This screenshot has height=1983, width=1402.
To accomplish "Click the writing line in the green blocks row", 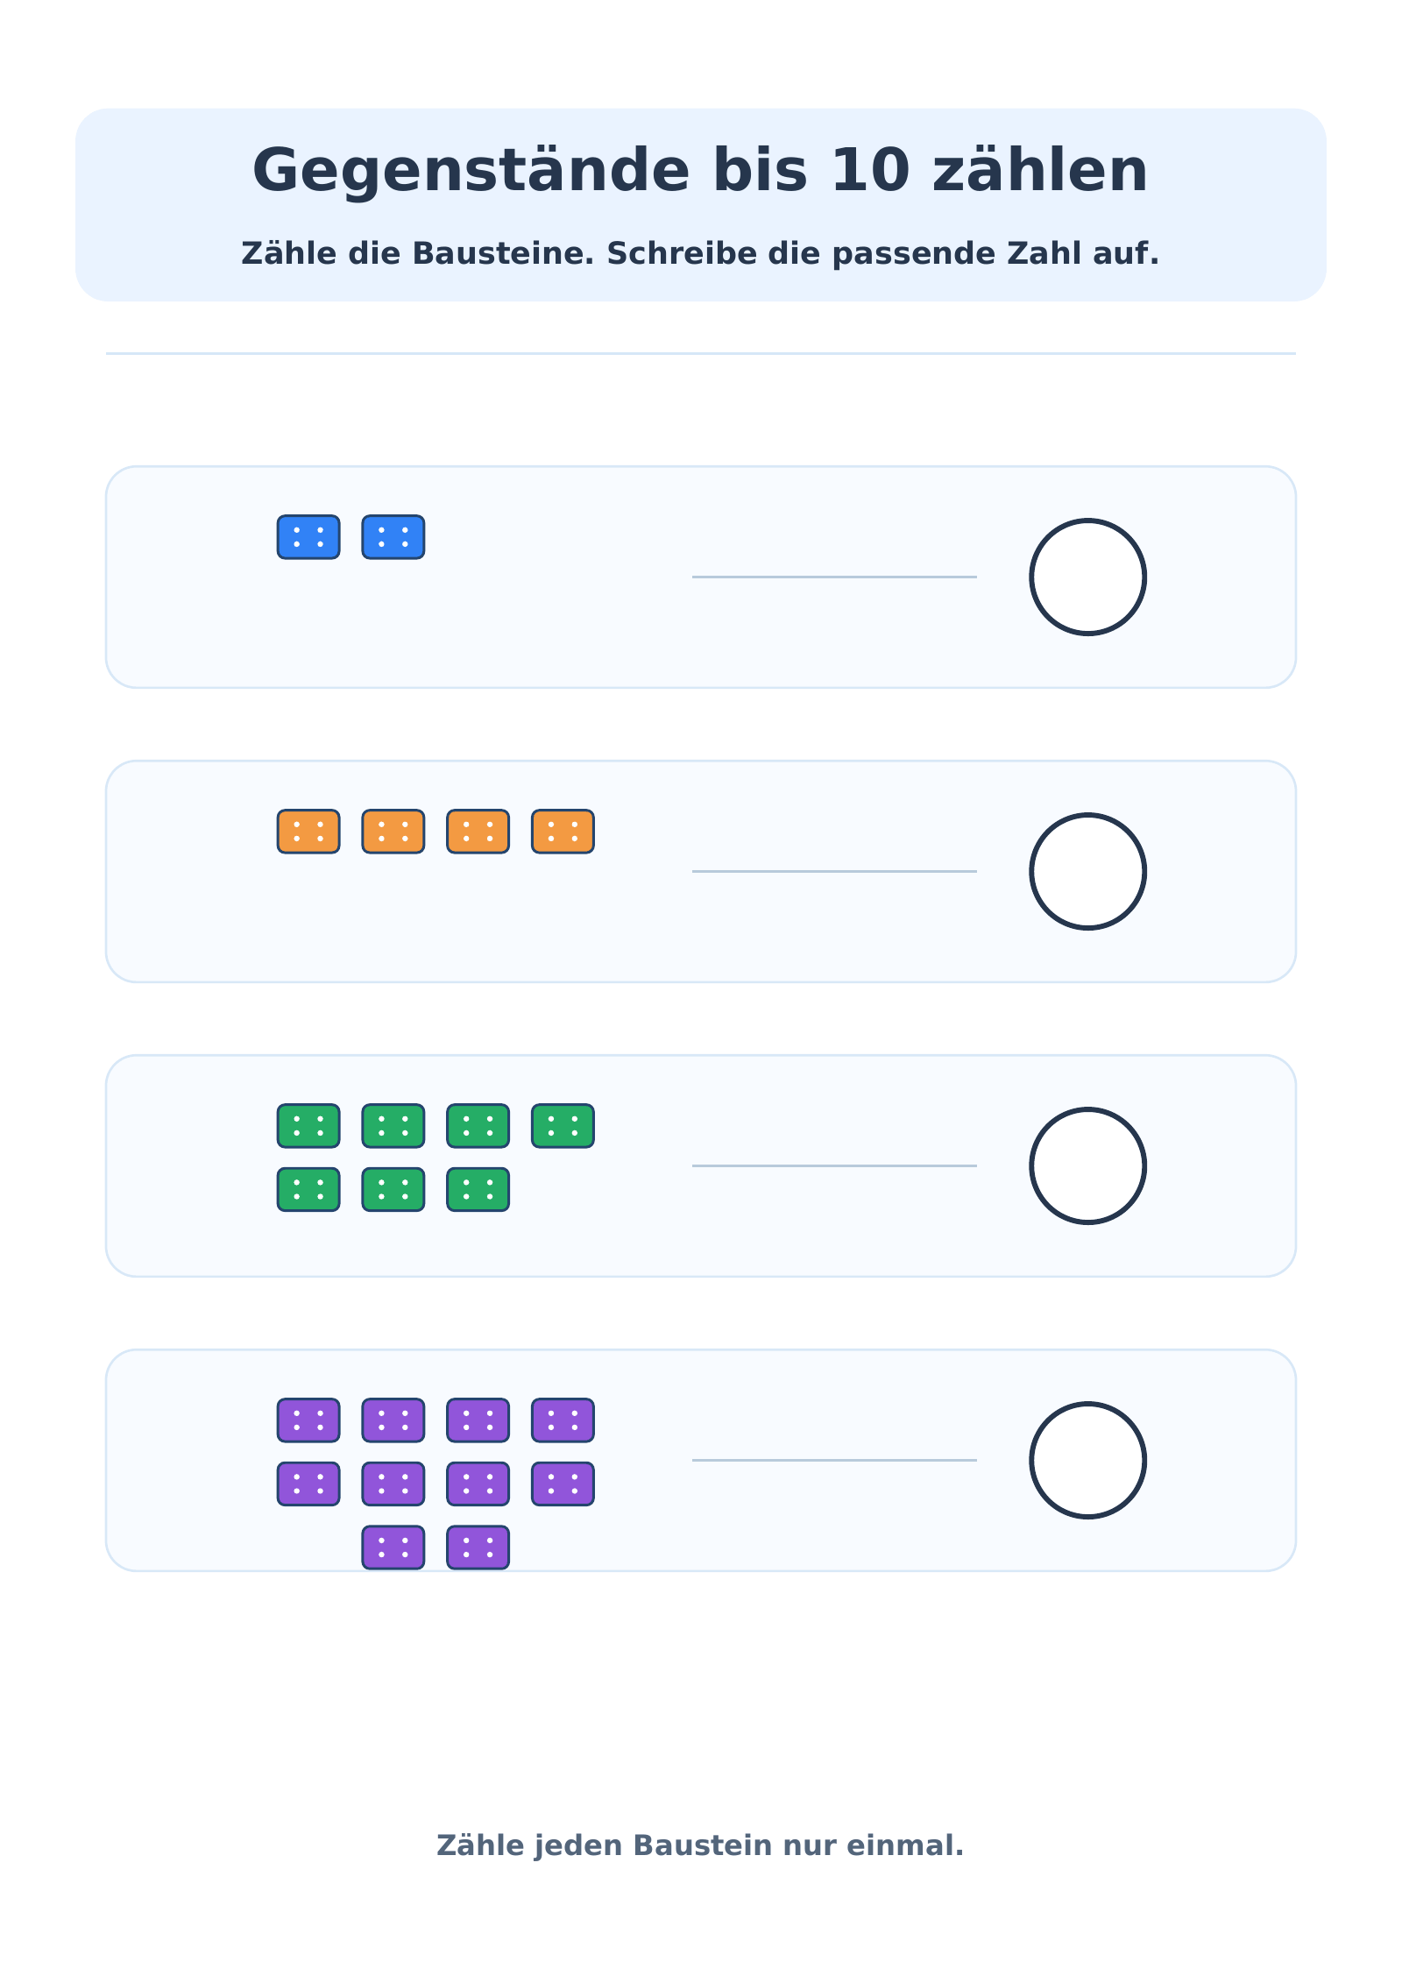I will tap(834, 1165).
